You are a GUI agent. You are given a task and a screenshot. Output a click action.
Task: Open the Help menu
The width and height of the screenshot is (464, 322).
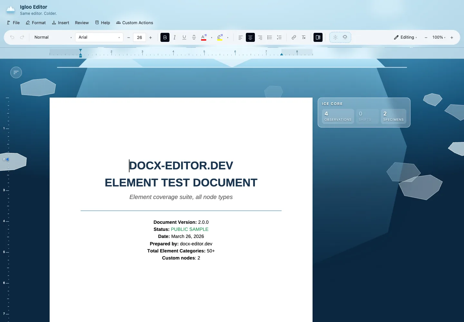coord(103,23)
